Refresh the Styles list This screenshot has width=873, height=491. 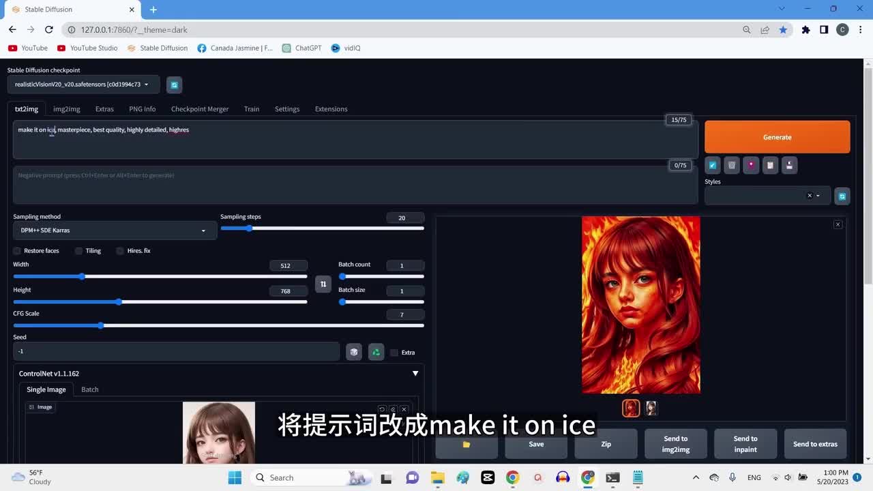[842, 196]
